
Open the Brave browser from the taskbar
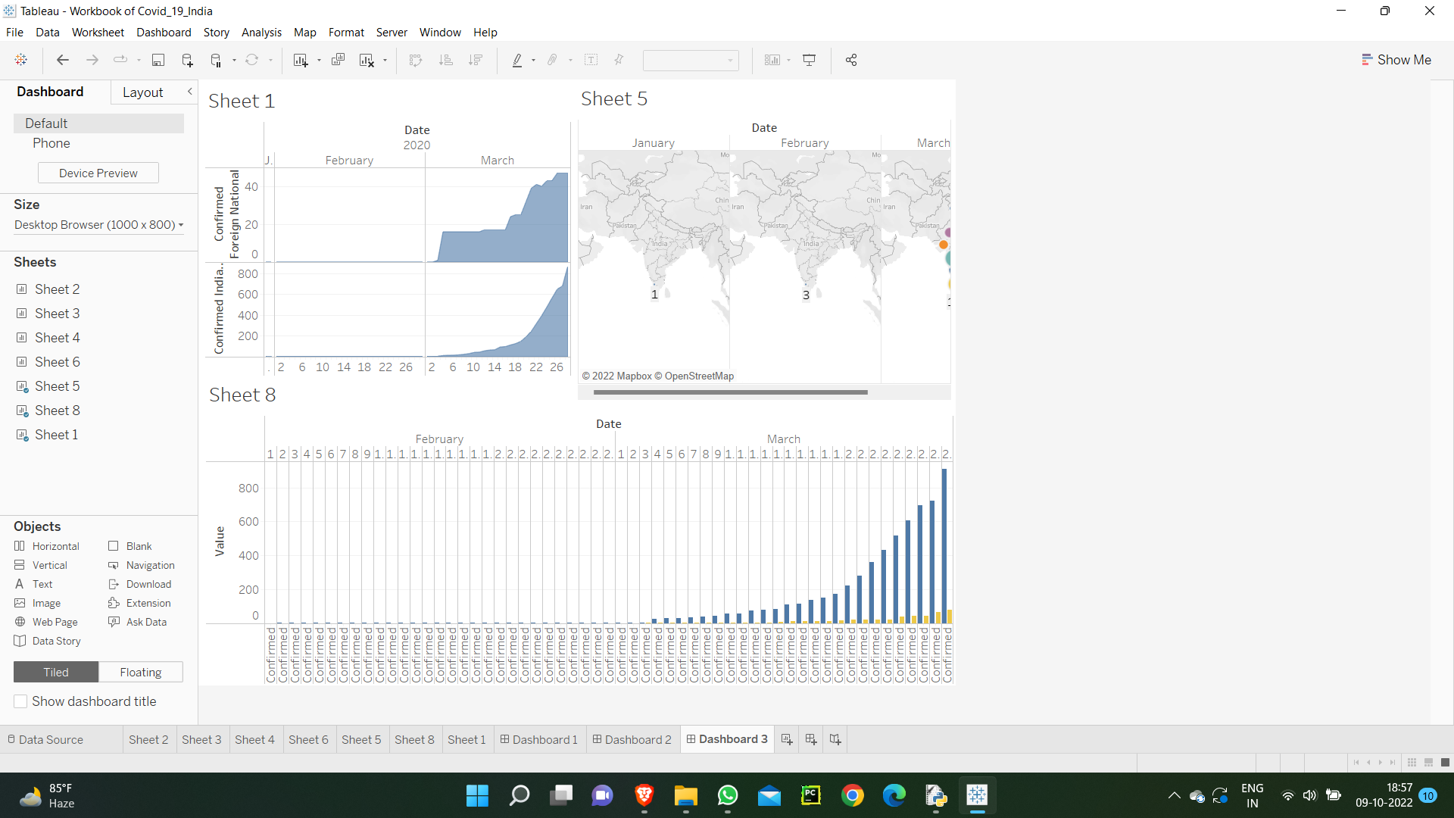tap(644, 796)
